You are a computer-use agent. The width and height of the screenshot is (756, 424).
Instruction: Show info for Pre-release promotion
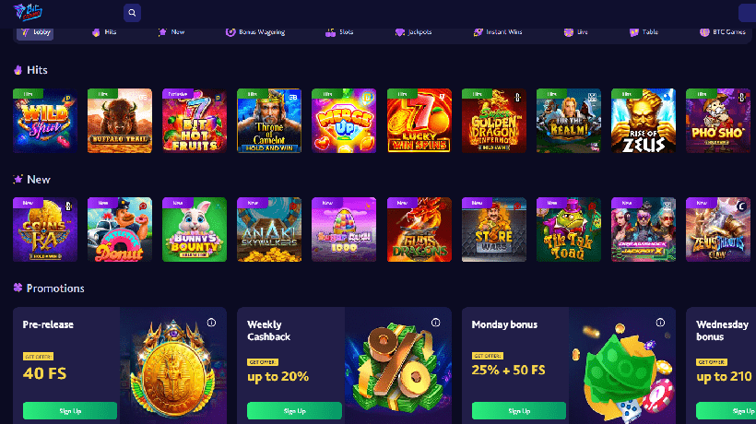211,323
